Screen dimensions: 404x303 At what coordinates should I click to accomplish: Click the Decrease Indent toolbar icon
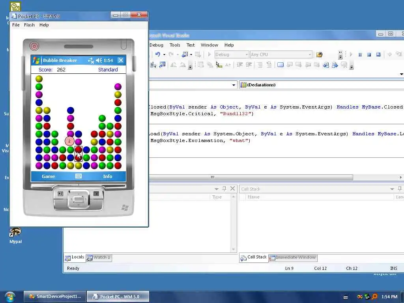(x=239, y=65)
